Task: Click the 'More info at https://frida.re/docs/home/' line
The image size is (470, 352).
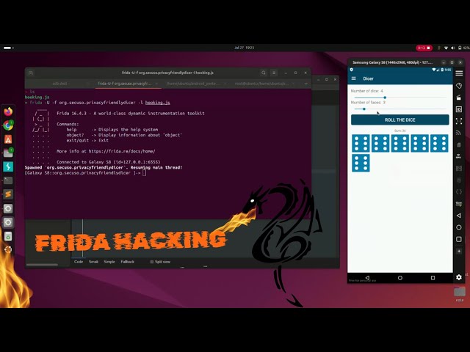Action: pos(106,152)
